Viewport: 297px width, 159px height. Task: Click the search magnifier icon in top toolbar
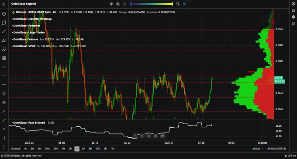(124, 4)
